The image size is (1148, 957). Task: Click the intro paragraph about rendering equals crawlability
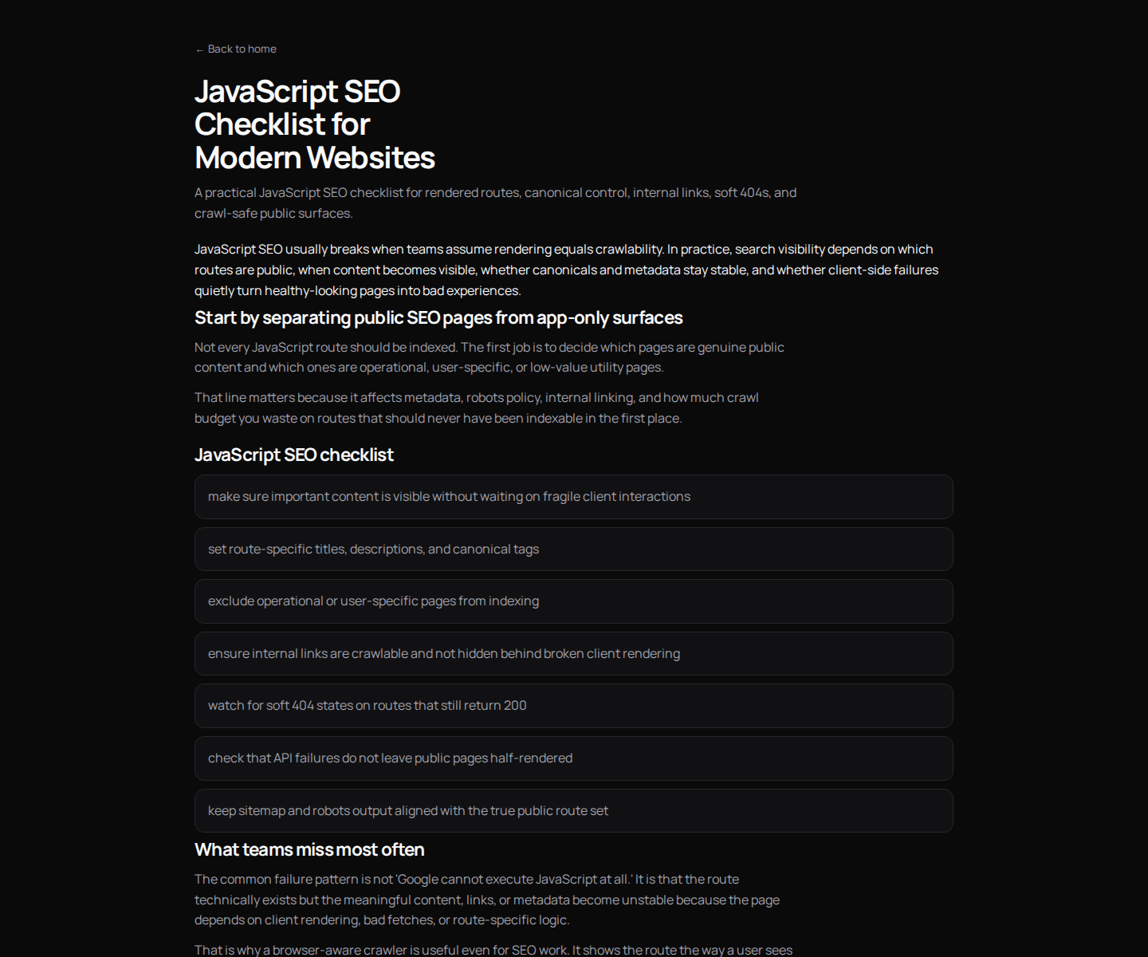pyautogui.click(x=566, y=270)
